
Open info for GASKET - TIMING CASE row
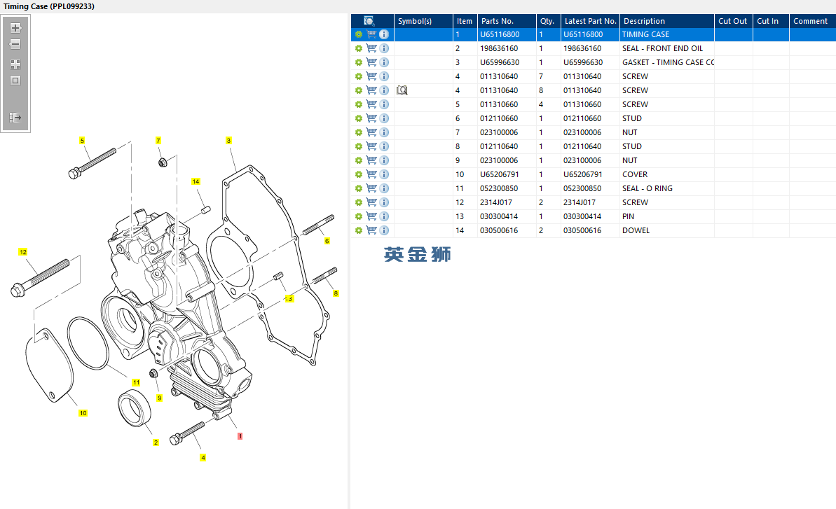pyautogui.click(x=384, y=62)
